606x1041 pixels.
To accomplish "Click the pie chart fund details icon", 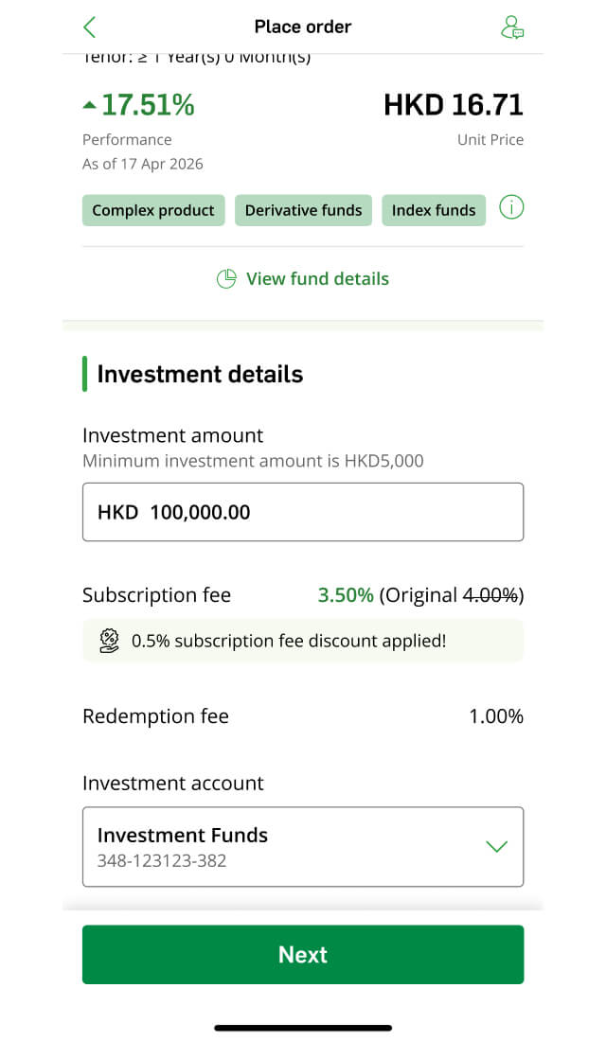I will pyautogui.click(x=226, y=279).
